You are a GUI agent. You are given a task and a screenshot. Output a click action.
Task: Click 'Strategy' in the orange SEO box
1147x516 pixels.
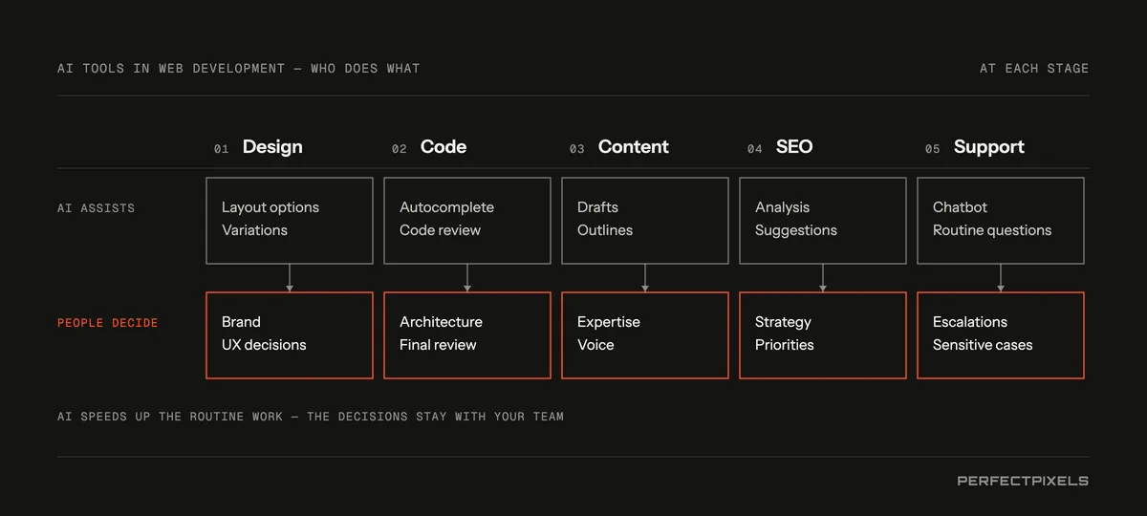783,322
